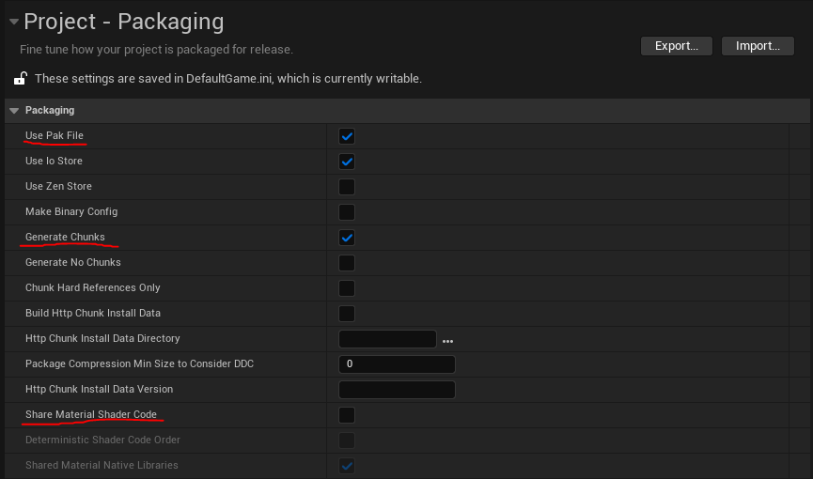Screen dimensions: 813x479
Task: Collapse the Project - Packaging header arrow
Action: (12, 22)
